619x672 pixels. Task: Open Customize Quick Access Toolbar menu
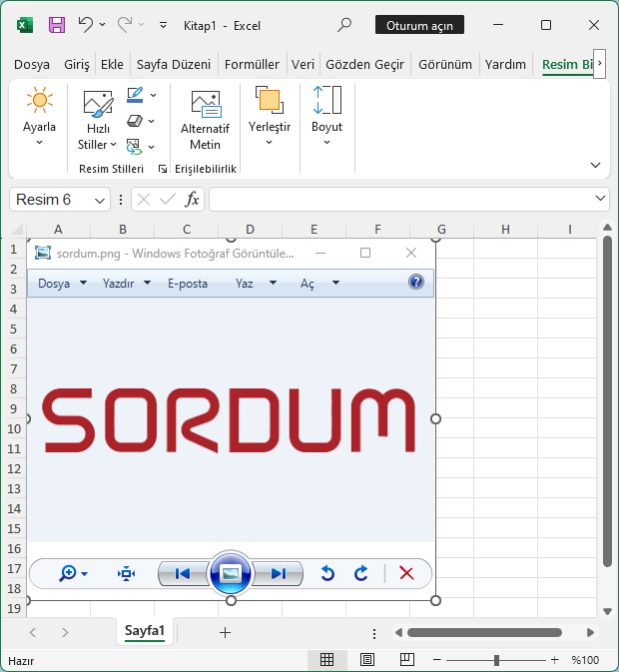pyautogui.click(x=163, y=25)
